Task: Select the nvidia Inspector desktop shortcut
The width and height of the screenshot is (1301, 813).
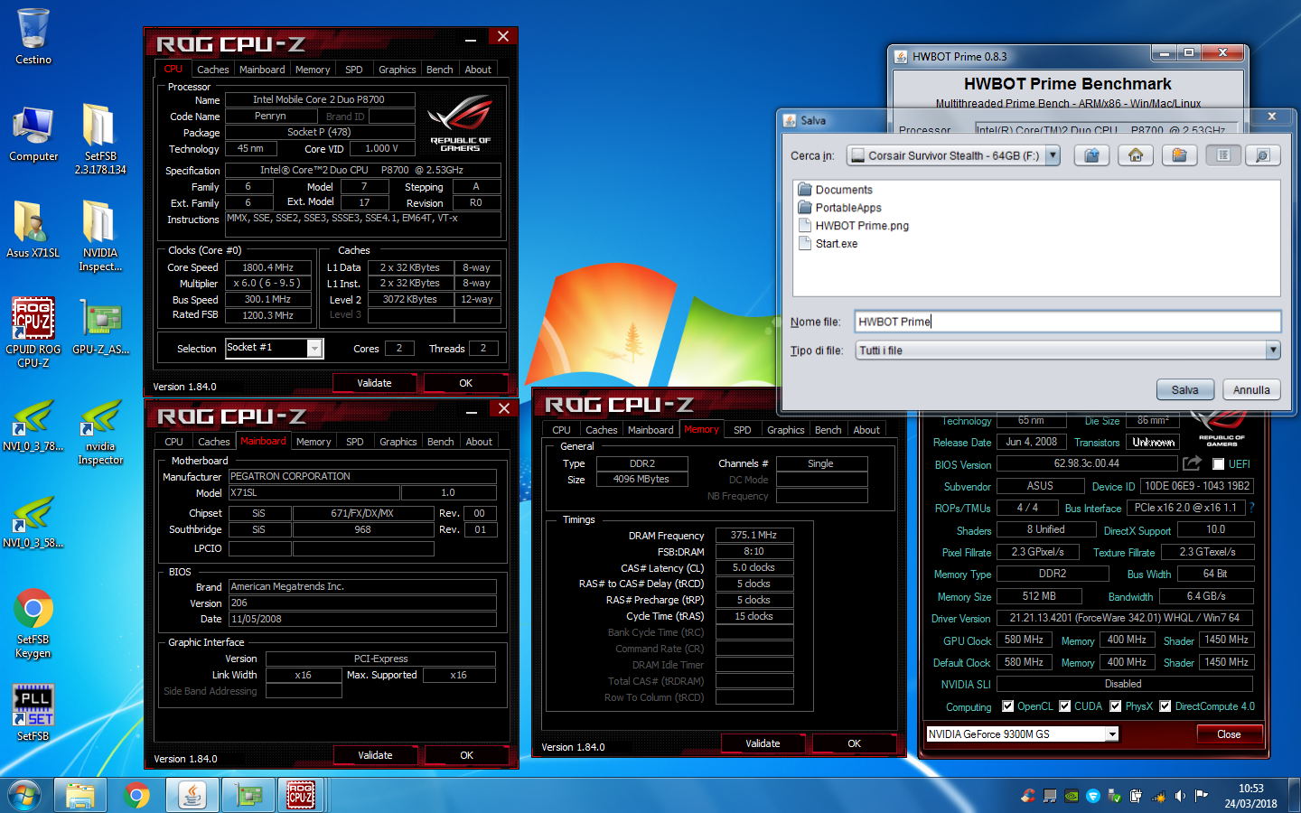Action: tap(100, 431)
